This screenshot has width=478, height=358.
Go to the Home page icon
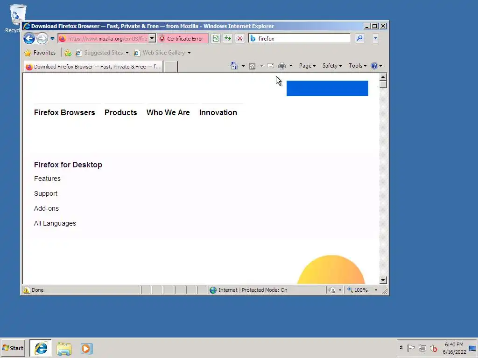234,66
